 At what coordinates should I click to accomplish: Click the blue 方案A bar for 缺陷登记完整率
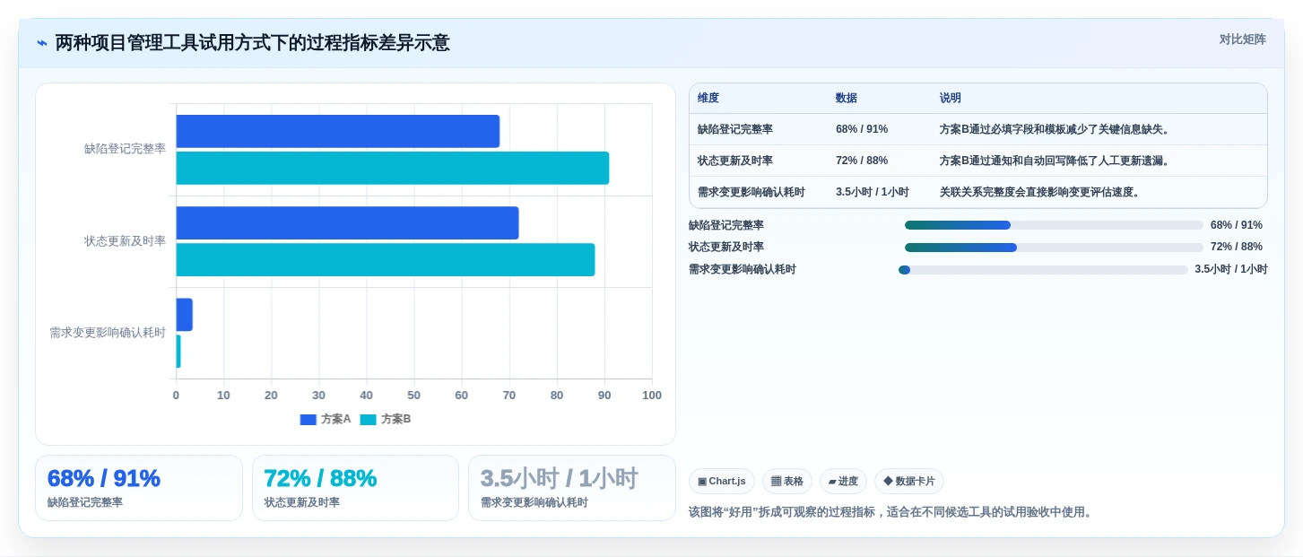click(x=338, y=131)
